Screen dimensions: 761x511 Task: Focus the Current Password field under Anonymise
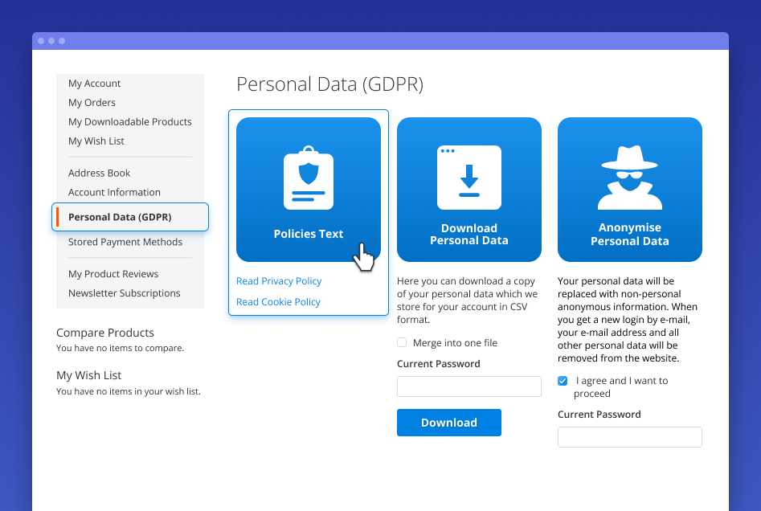pos(630,437)
